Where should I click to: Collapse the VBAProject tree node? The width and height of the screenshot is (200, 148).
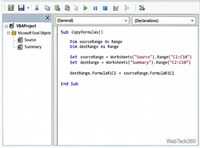pyautogui.click(x=6, y=26)
